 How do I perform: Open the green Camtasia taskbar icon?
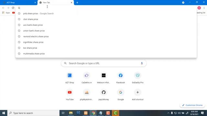[115, 113]
